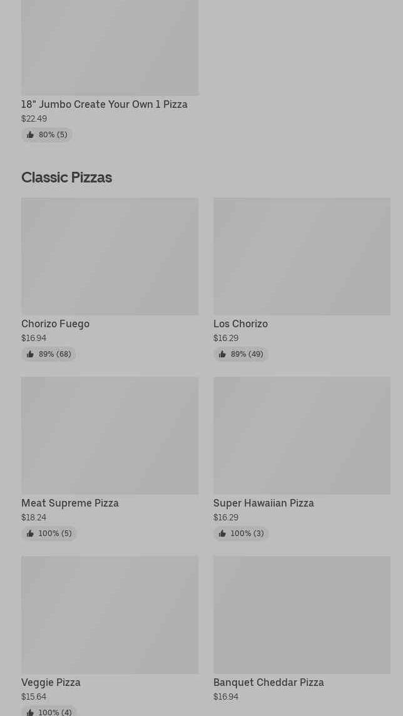Screen dimensions: 403x716
Task: Click thumbs-up icon under 18" Jumbo pizza
Action: click(x=30, y=135)
